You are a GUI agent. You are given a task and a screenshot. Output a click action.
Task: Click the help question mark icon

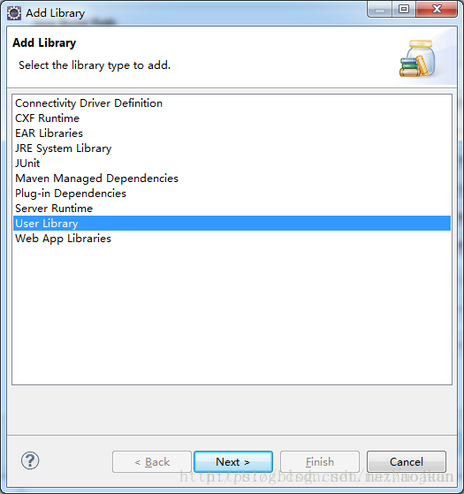pyautogui.click(x=30, y=460)
